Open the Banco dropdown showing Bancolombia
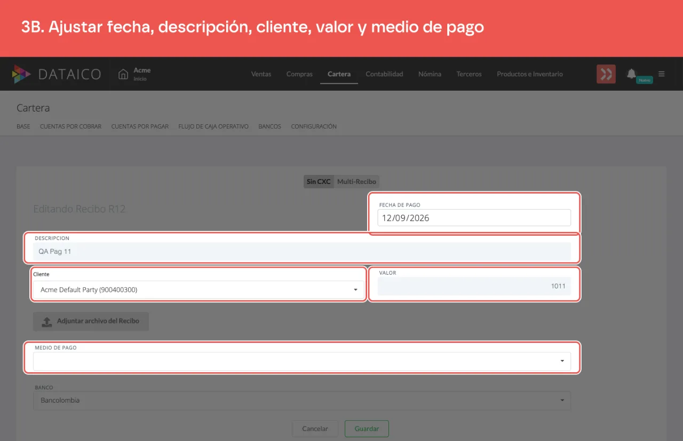Image resolution: width=683 pixels, height=441 pixels. (x=302, y=400)
